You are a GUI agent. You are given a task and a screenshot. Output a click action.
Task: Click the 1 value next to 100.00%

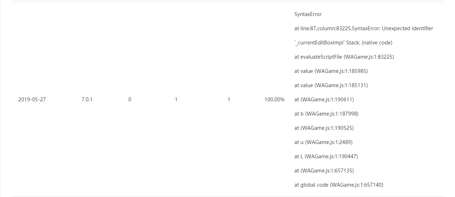(229, 100)
